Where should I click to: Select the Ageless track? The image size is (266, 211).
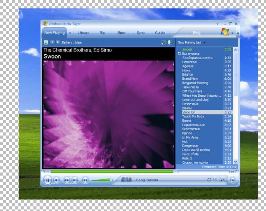click(x=206, y=66)
